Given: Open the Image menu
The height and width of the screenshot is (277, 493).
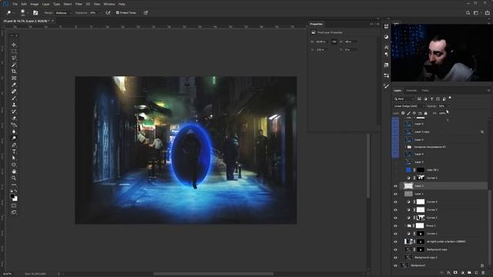Looking at the screenshot, I should point(34,4).
